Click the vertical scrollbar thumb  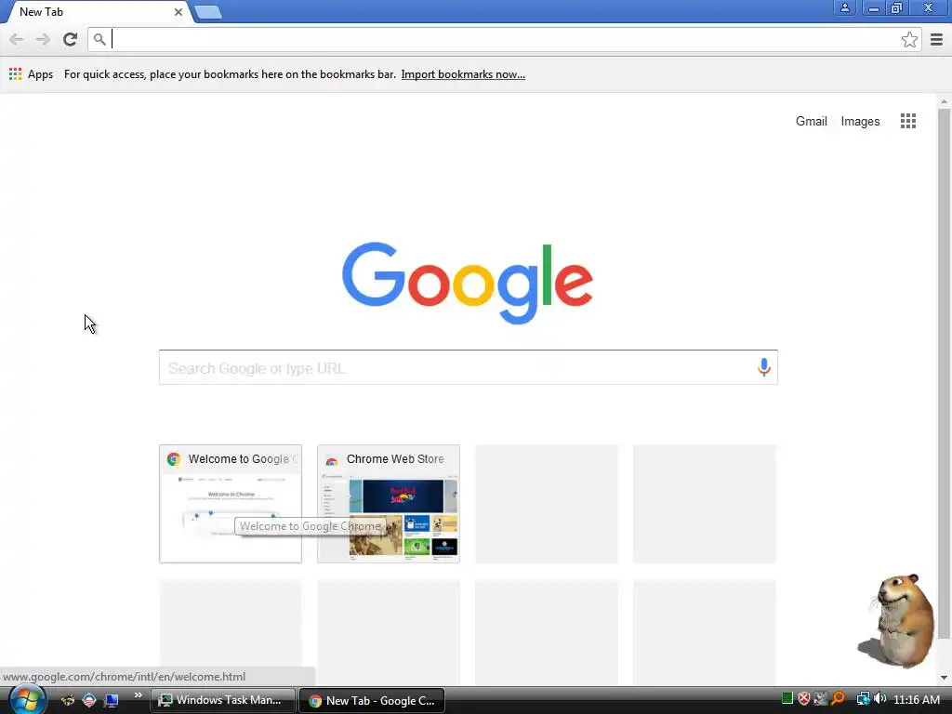click(944, 374)
